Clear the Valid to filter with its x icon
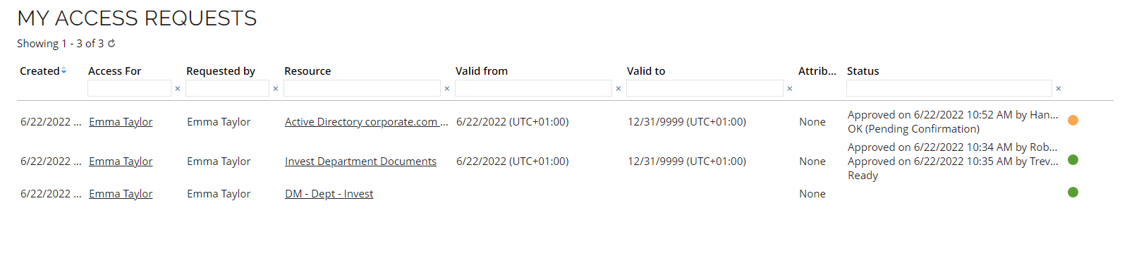Image resolution: width=1139 pixels, height=256 pixels. [x=790, y=89]
